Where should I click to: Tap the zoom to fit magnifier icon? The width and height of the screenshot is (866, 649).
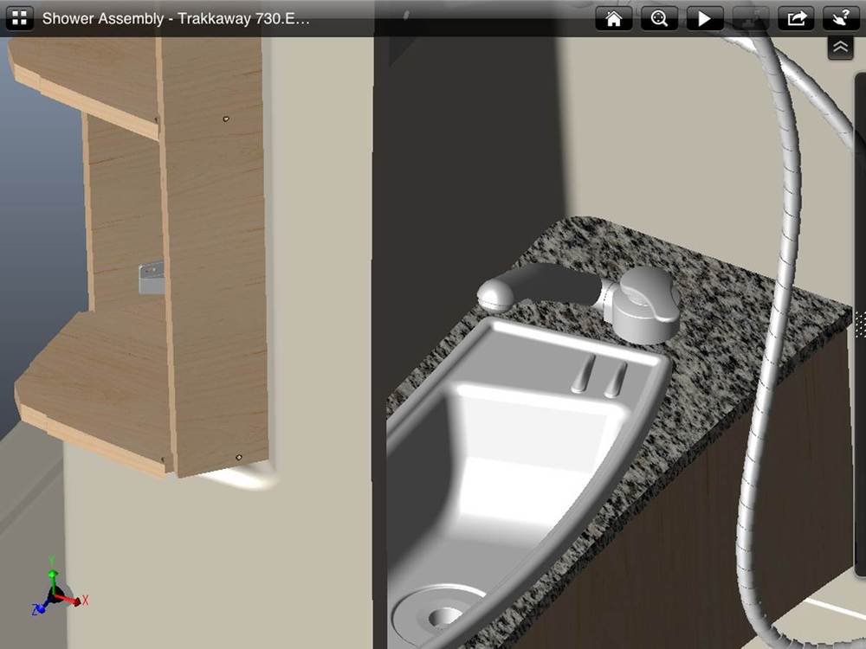(659, 18)
